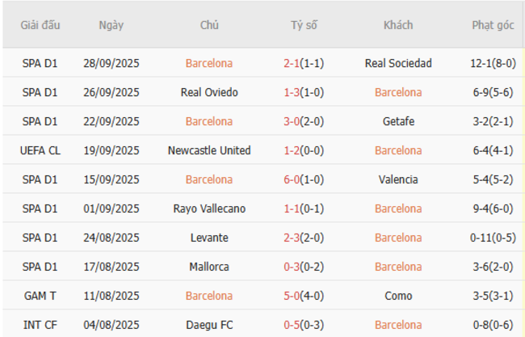The width and height of the screenshot is (525, 337).
Task: Click Rayo Vallecano home team
Action: 209,209
